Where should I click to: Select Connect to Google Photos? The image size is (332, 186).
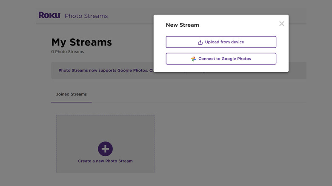[221, 59]
